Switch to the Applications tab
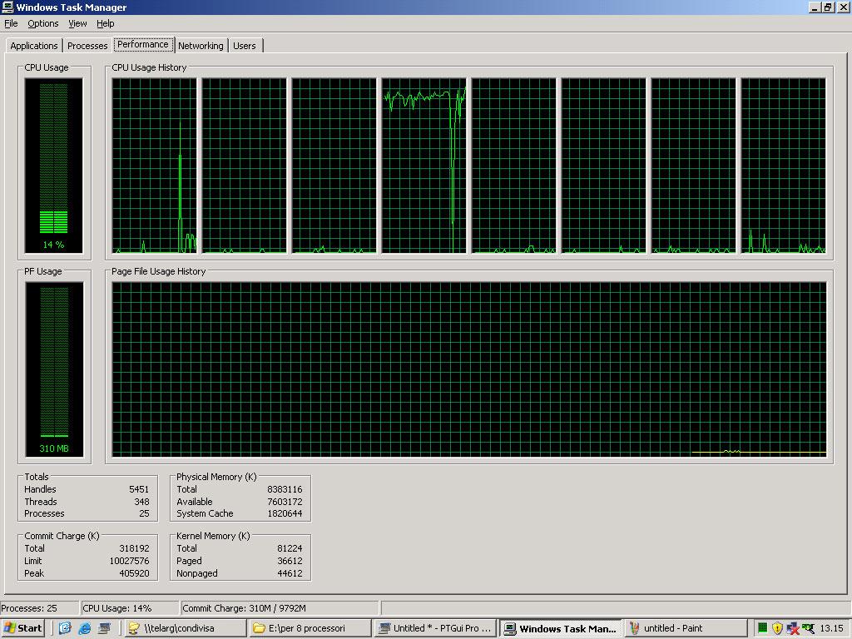Screen dimensions: 852x639 (33, 46)
